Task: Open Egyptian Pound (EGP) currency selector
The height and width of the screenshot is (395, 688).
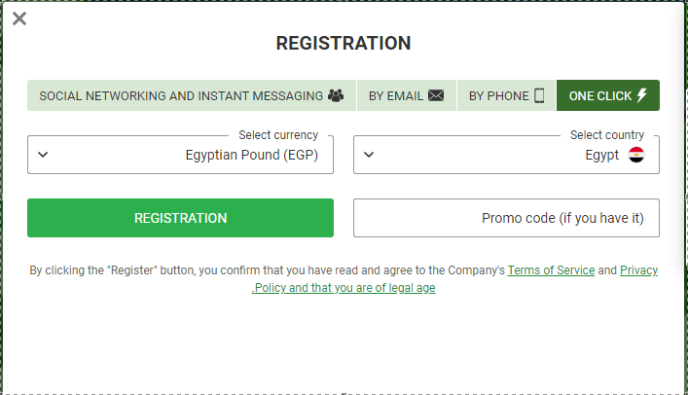Action: coord(251,154)
